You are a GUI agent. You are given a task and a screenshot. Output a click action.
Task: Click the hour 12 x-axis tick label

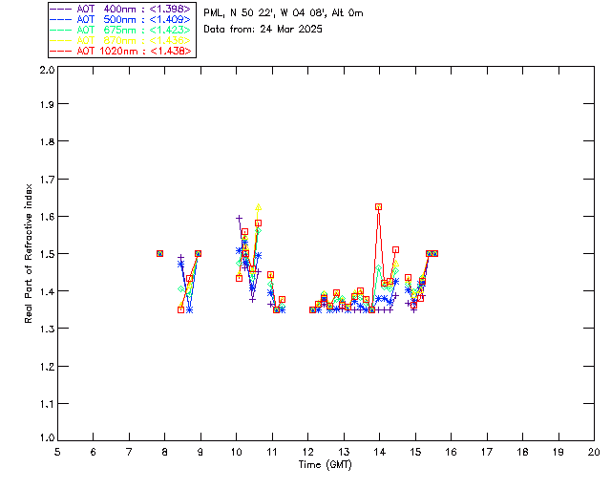coord(307,452)
